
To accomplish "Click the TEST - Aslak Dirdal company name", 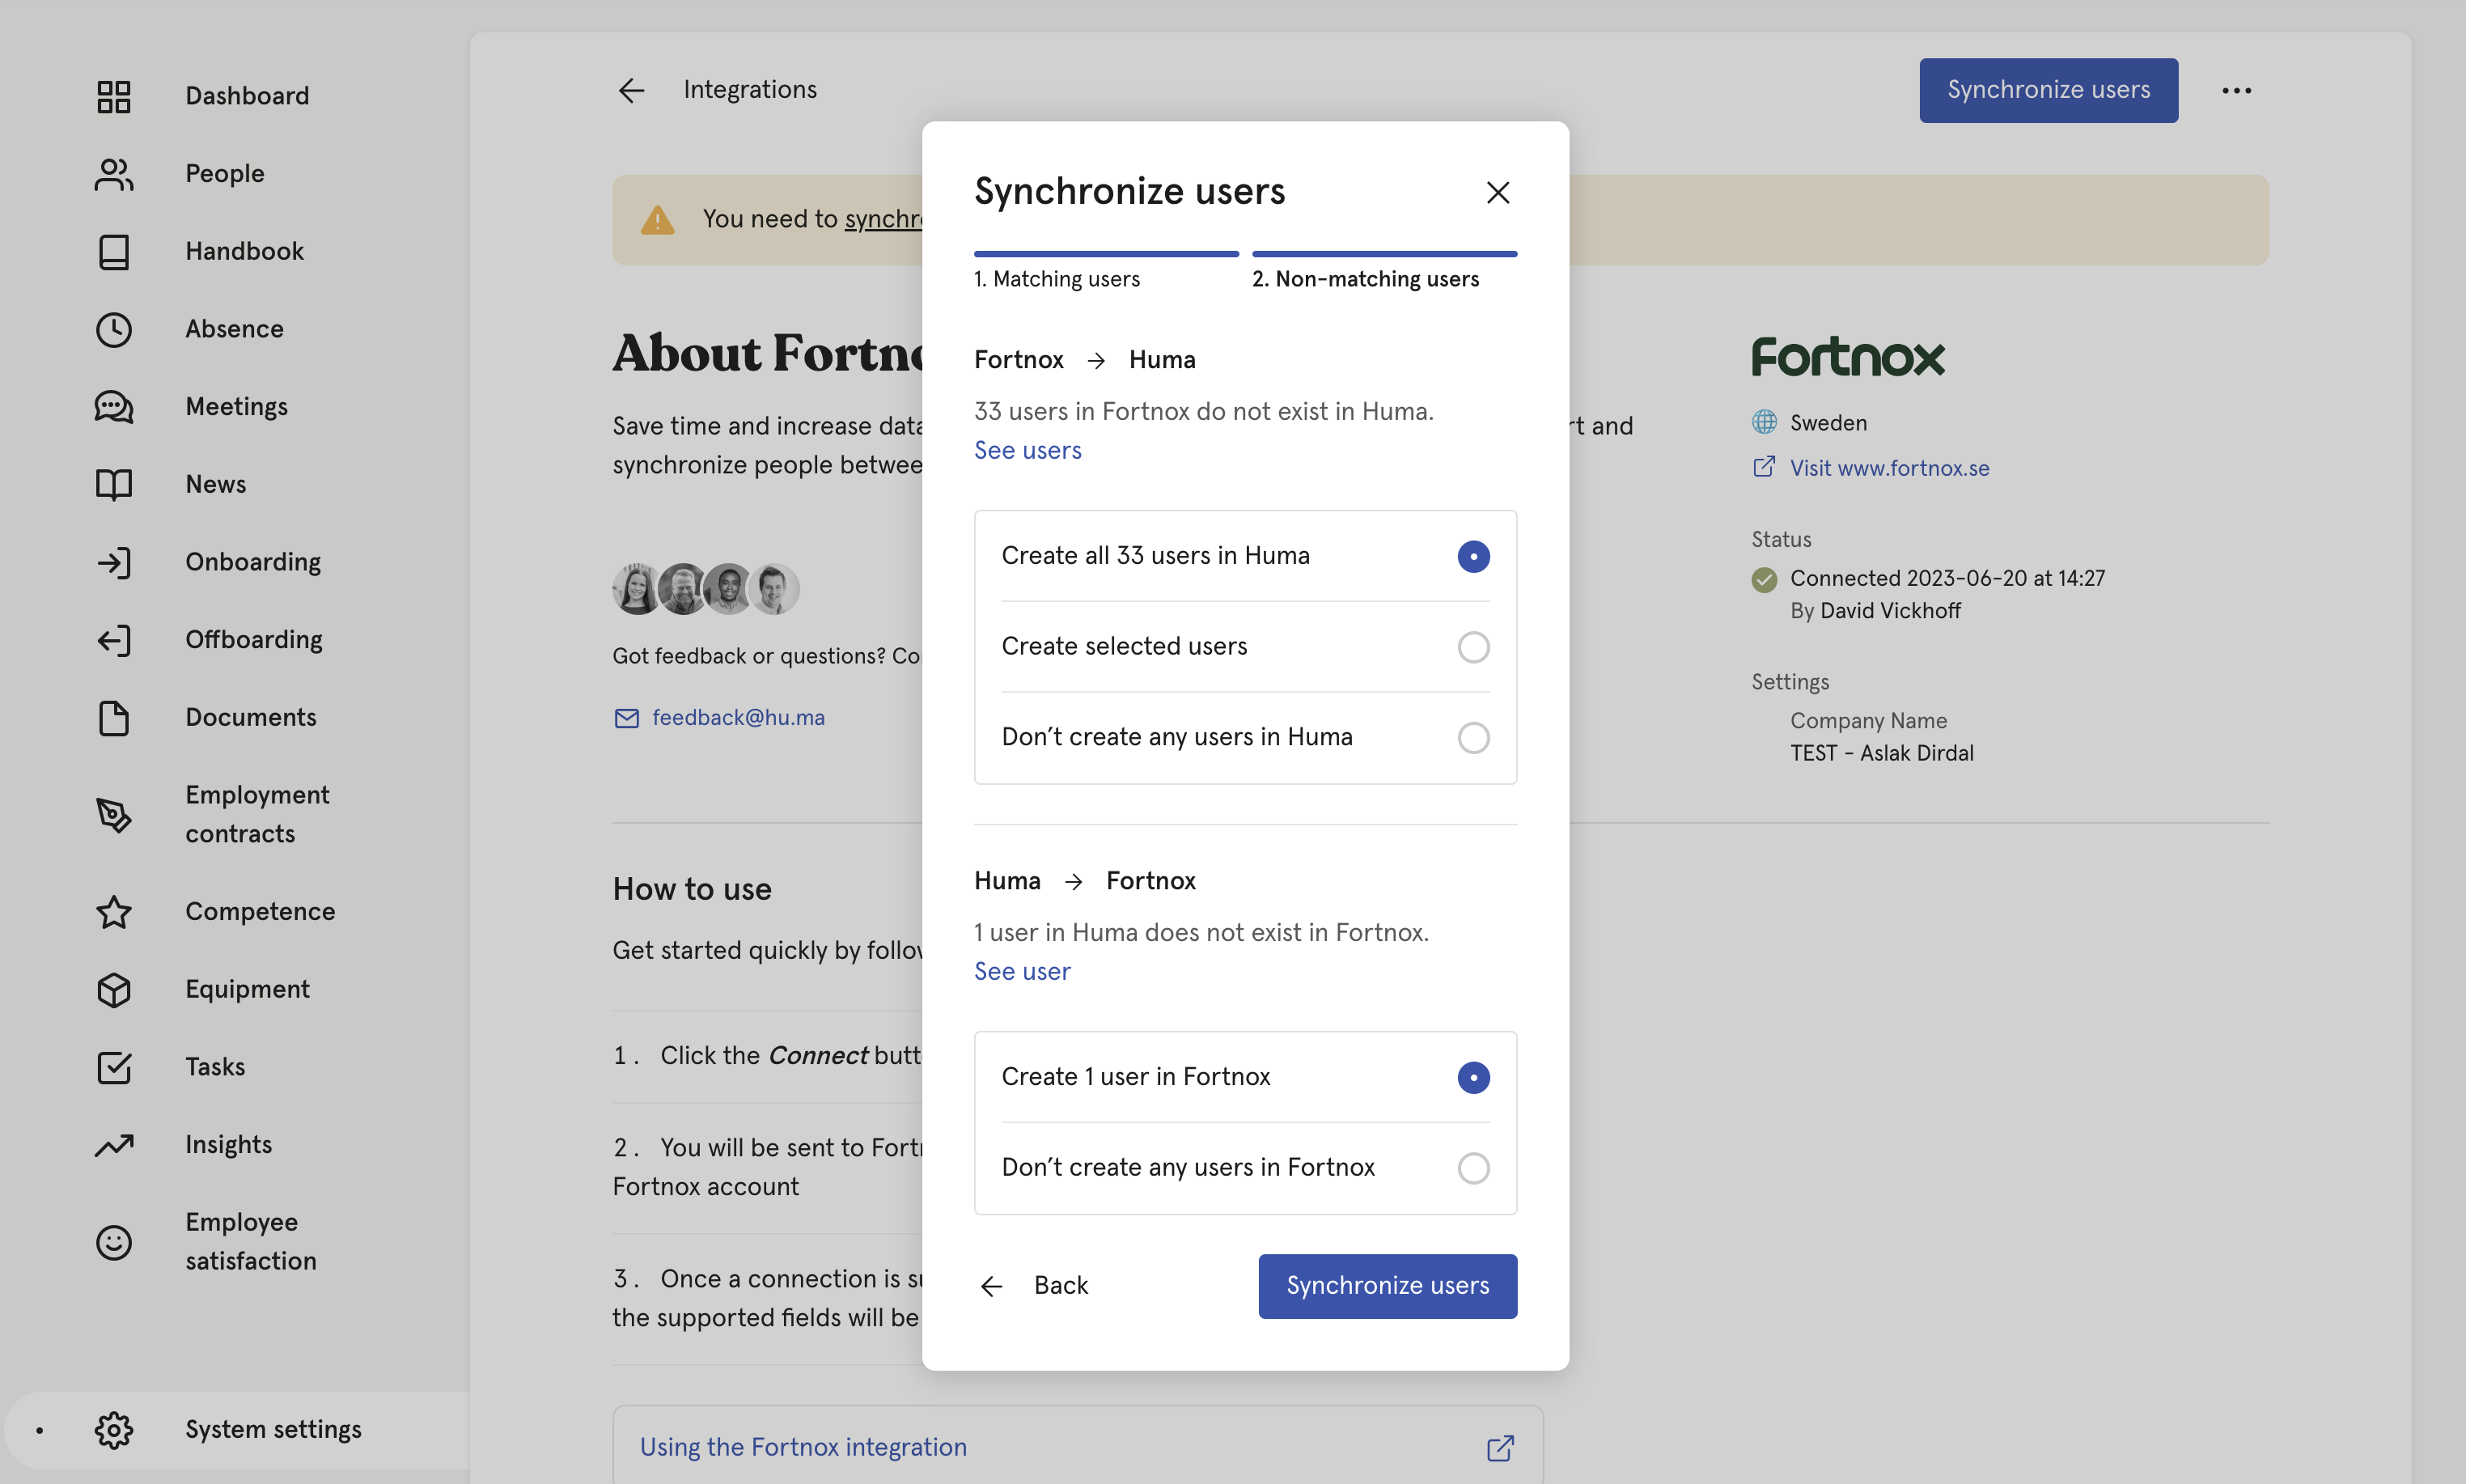I will click(1881, 754).
